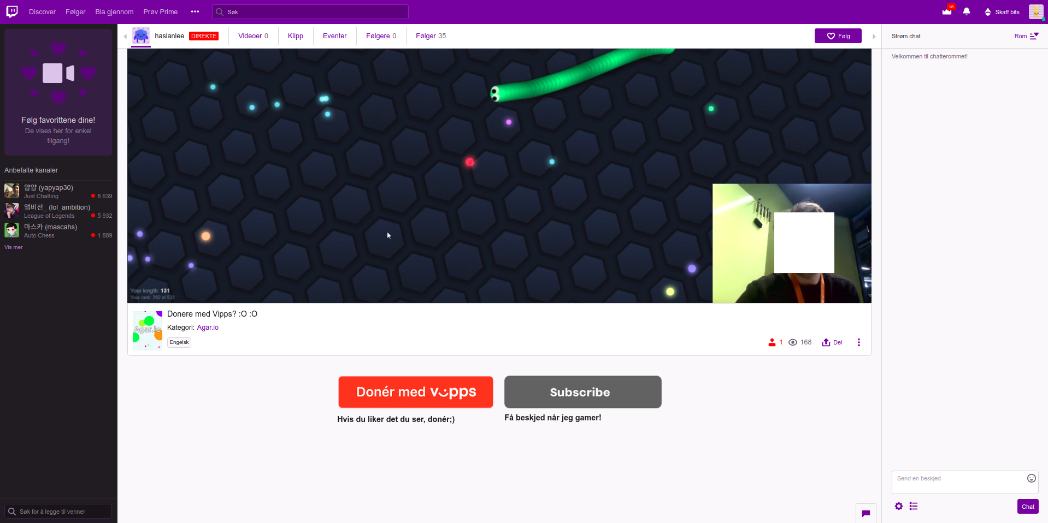
Task: Open mascahs recommended channel
Action: [x=58, y=230]
